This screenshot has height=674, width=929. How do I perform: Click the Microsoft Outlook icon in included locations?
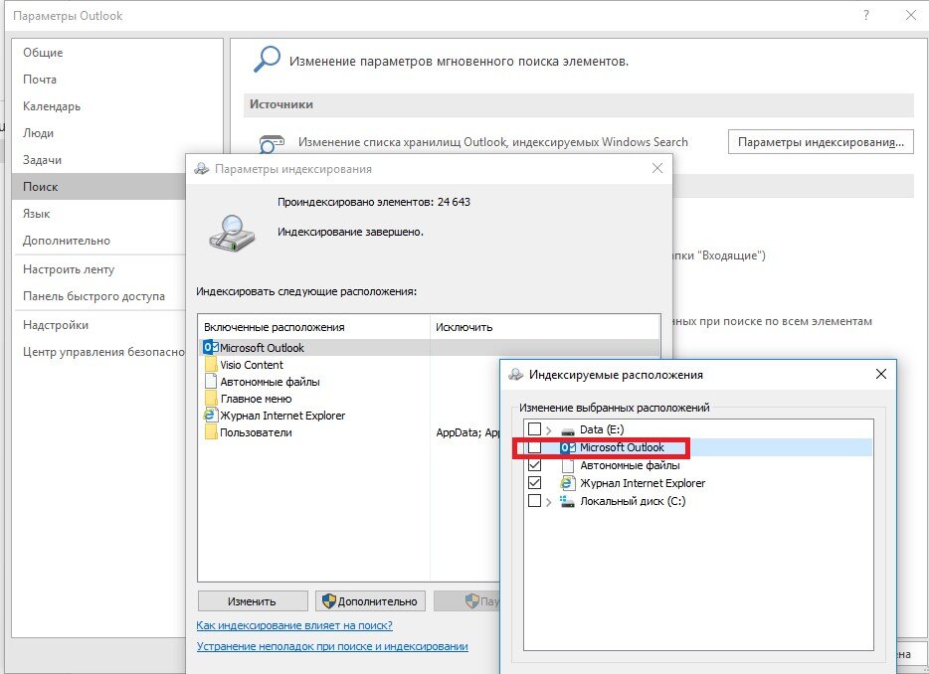(x=210, y=347)
